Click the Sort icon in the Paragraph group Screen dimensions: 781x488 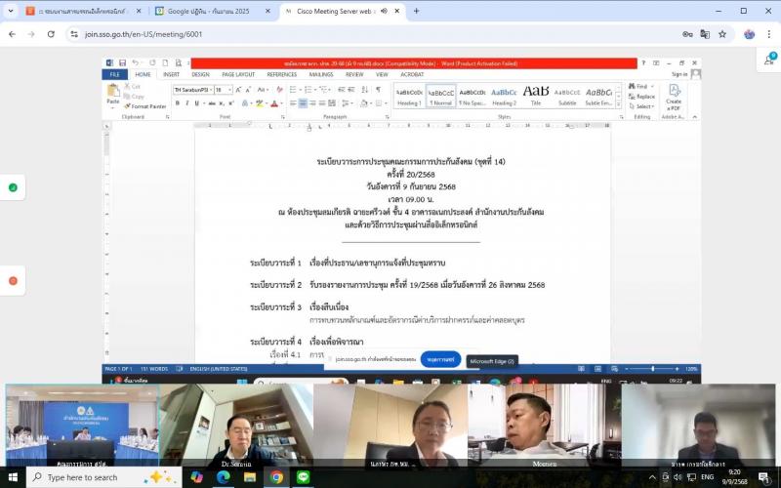pos(364,90)
